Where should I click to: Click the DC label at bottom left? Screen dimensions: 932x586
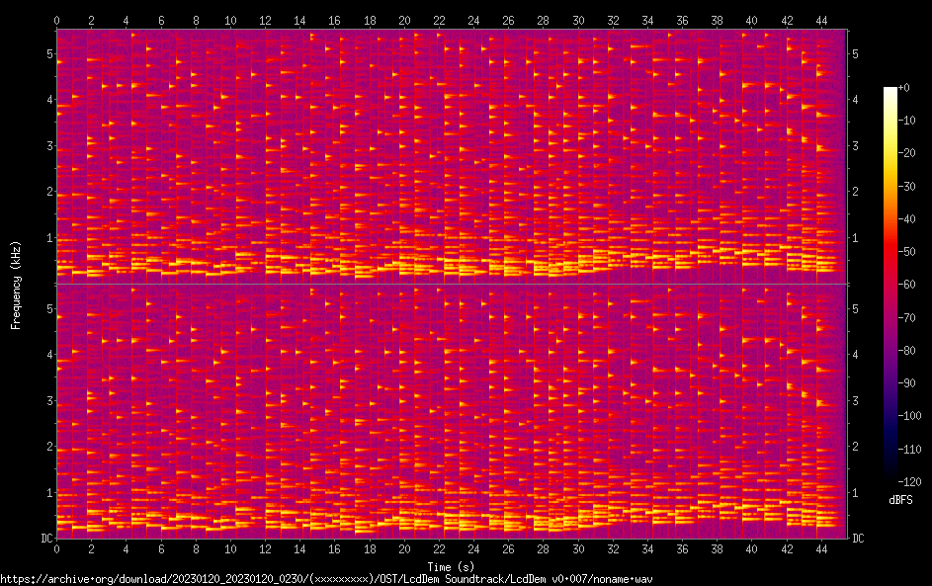[45, 539]
